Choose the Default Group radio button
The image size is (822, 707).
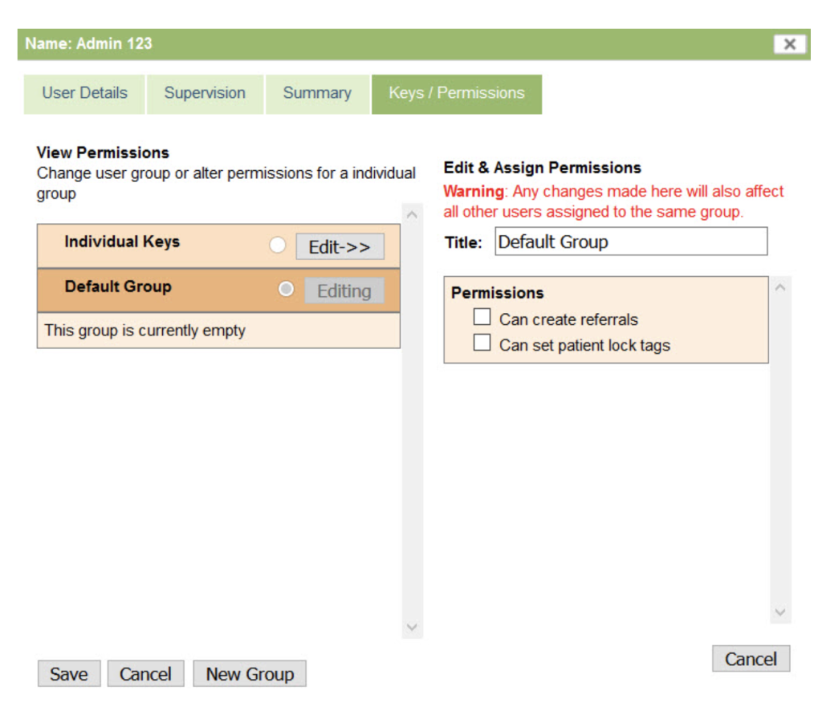[286, 290]
